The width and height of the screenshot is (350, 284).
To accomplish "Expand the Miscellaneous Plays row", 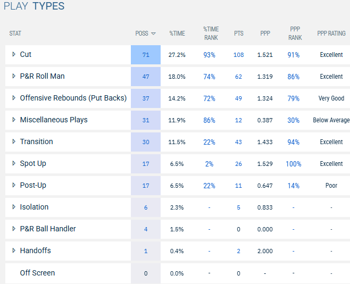I will [14, 120].
